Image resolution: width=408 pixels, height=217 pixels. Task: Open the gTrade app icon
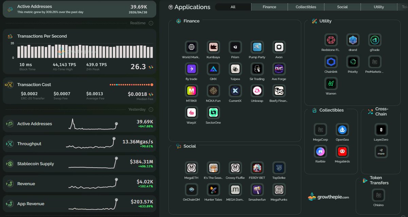[375, 40]
